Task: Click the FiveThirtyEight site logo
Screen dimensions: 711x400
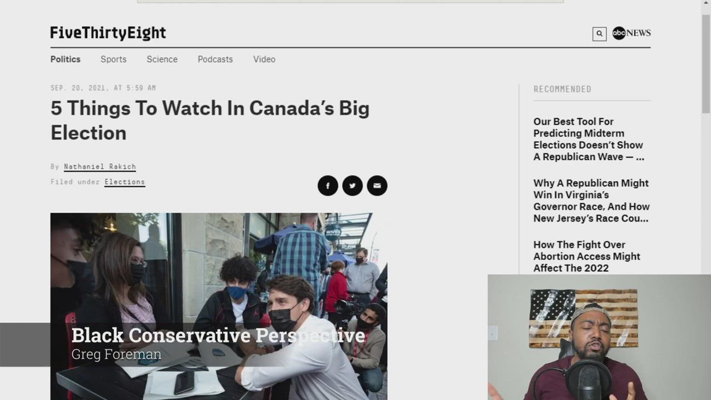Action: [x=108, y=33]
